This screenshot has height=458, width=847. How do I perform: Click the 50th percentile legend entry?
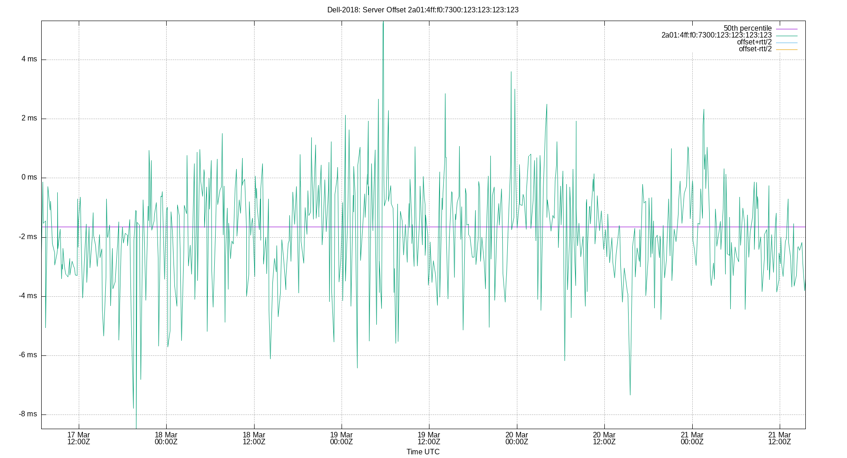coord(748,27)
